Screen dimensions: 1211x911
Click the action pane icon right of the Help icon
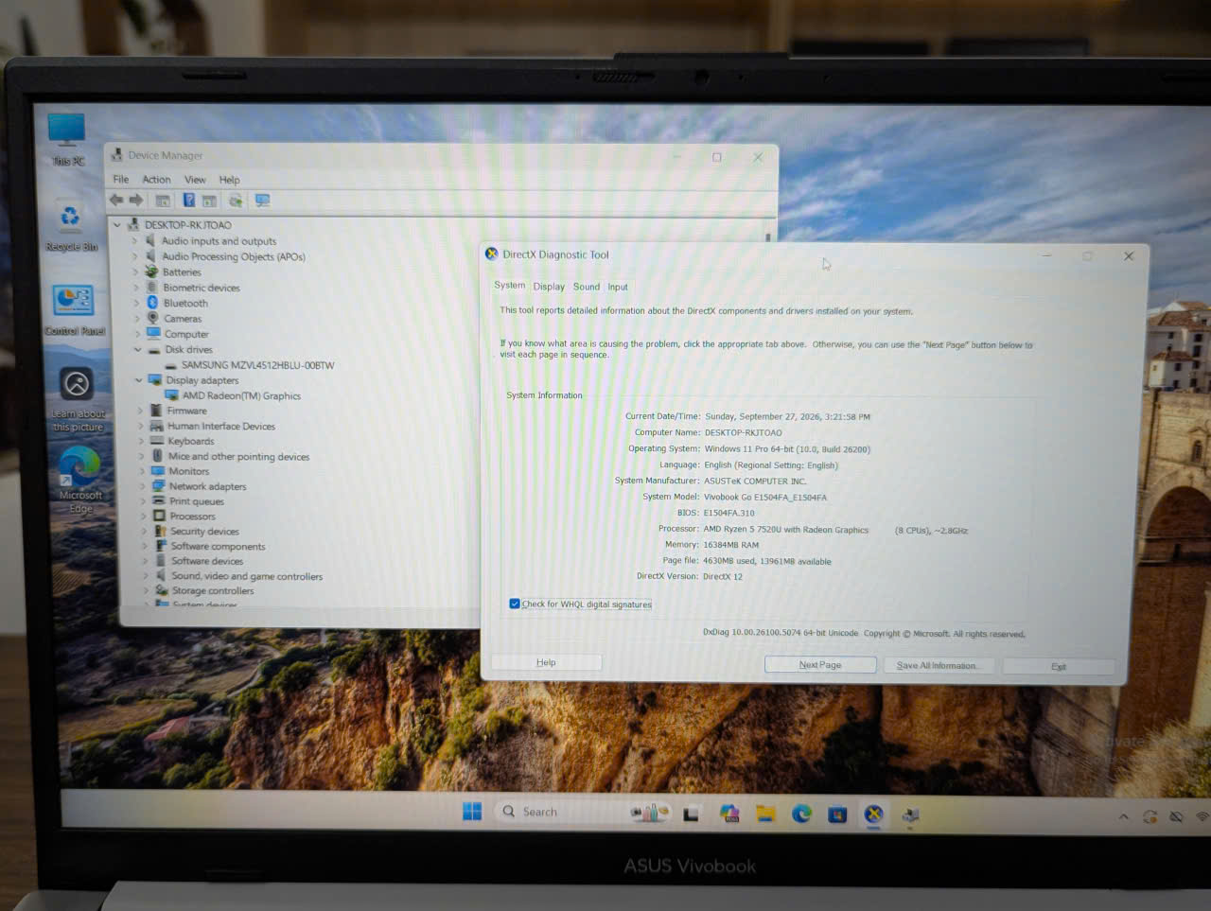[x=209, y=201]
